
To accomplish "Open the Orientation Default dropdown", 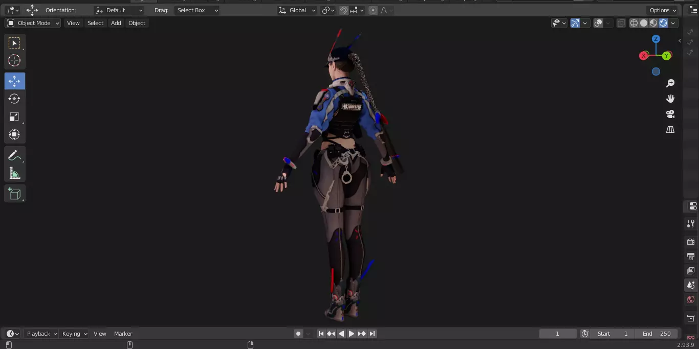I will [x=119, y=10].
